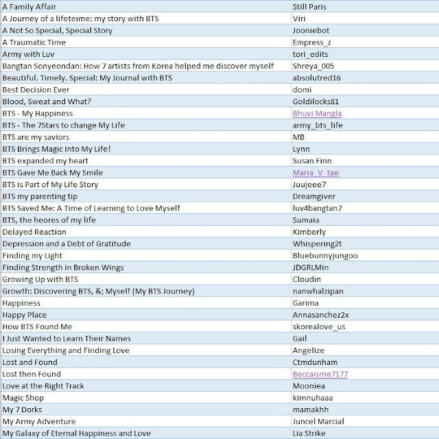Select the 'Growth: Discovering BTS' title cell
The width and height of the screenshot is (439, 439).
click(146, 291)
